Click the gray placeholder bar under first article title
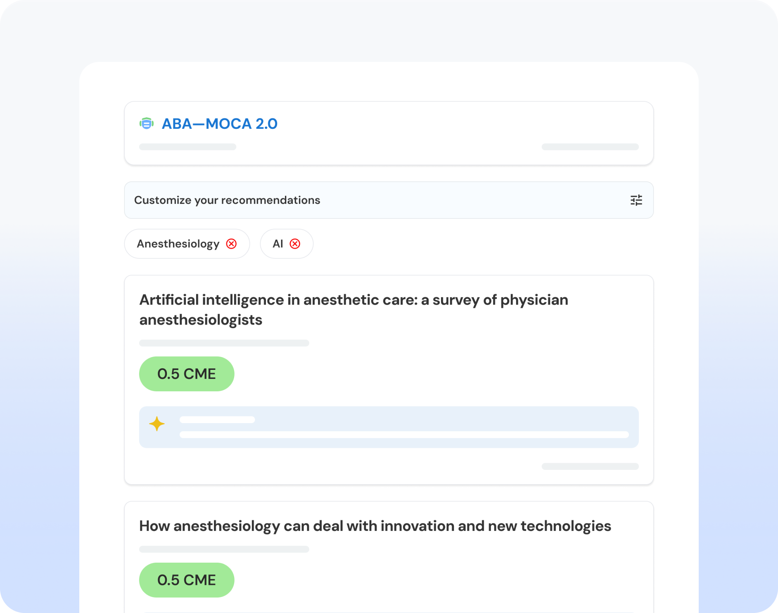 [x=224, y=343]
